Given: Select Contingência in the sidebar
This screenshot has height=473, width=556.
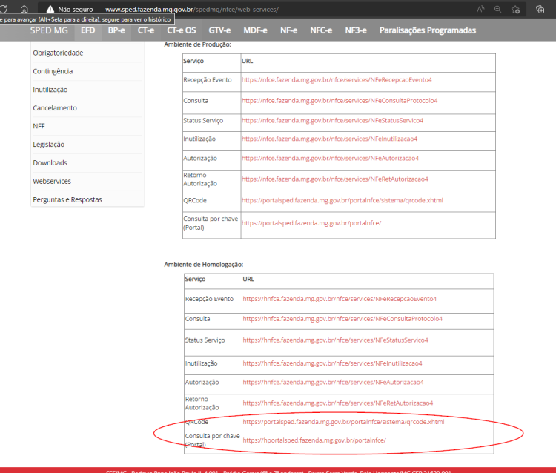Looking at the screenshot, I should [x=53, y=71].
